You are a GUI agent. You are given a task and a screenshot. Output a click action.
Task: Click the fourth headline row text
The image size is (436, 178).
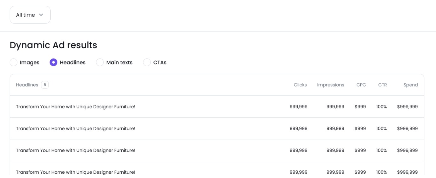click(x=75, y=172)
